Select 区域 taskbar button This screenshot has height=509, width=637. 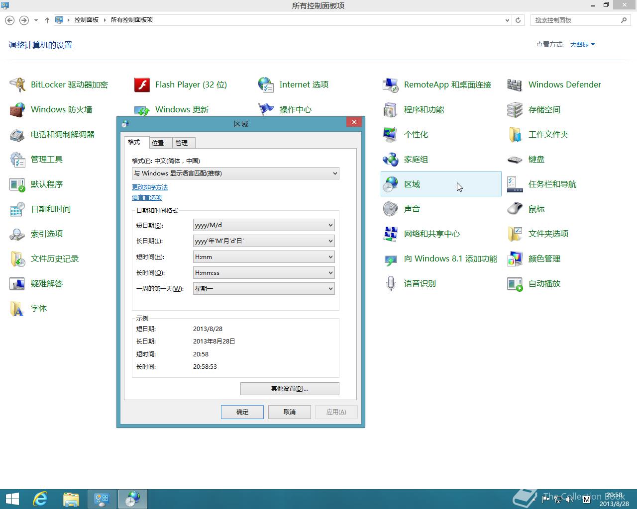click(132, 499)
